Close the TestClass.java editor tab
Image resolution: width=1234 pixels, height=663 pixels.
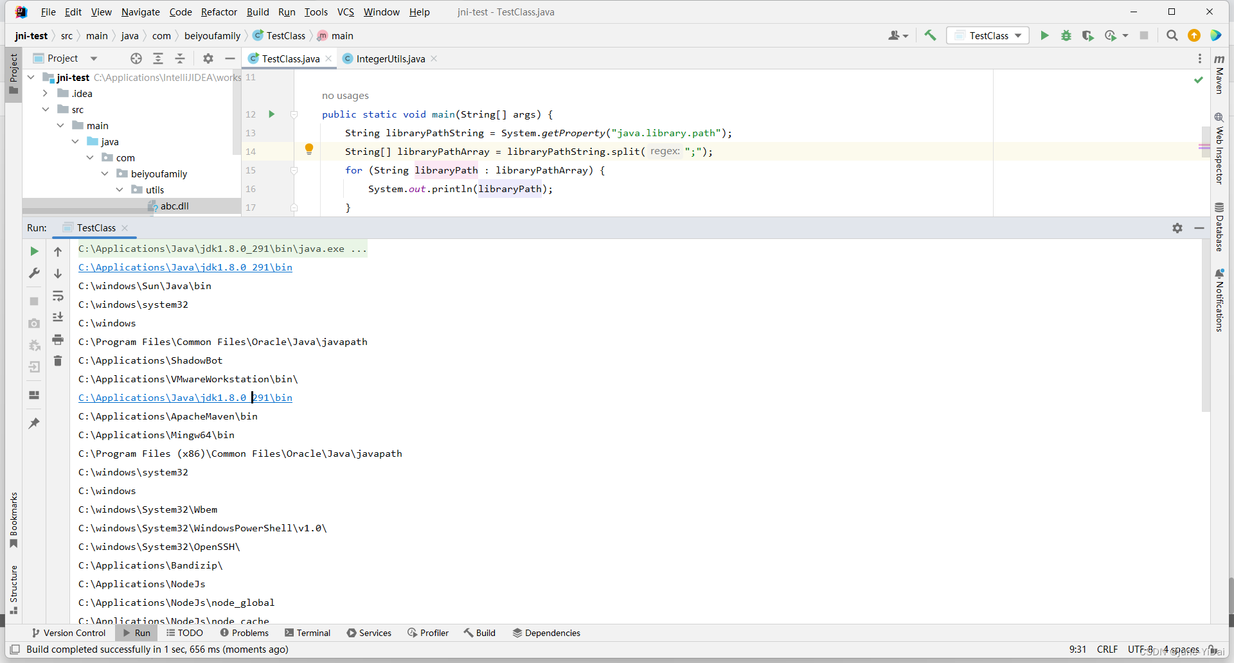point(328,58)
